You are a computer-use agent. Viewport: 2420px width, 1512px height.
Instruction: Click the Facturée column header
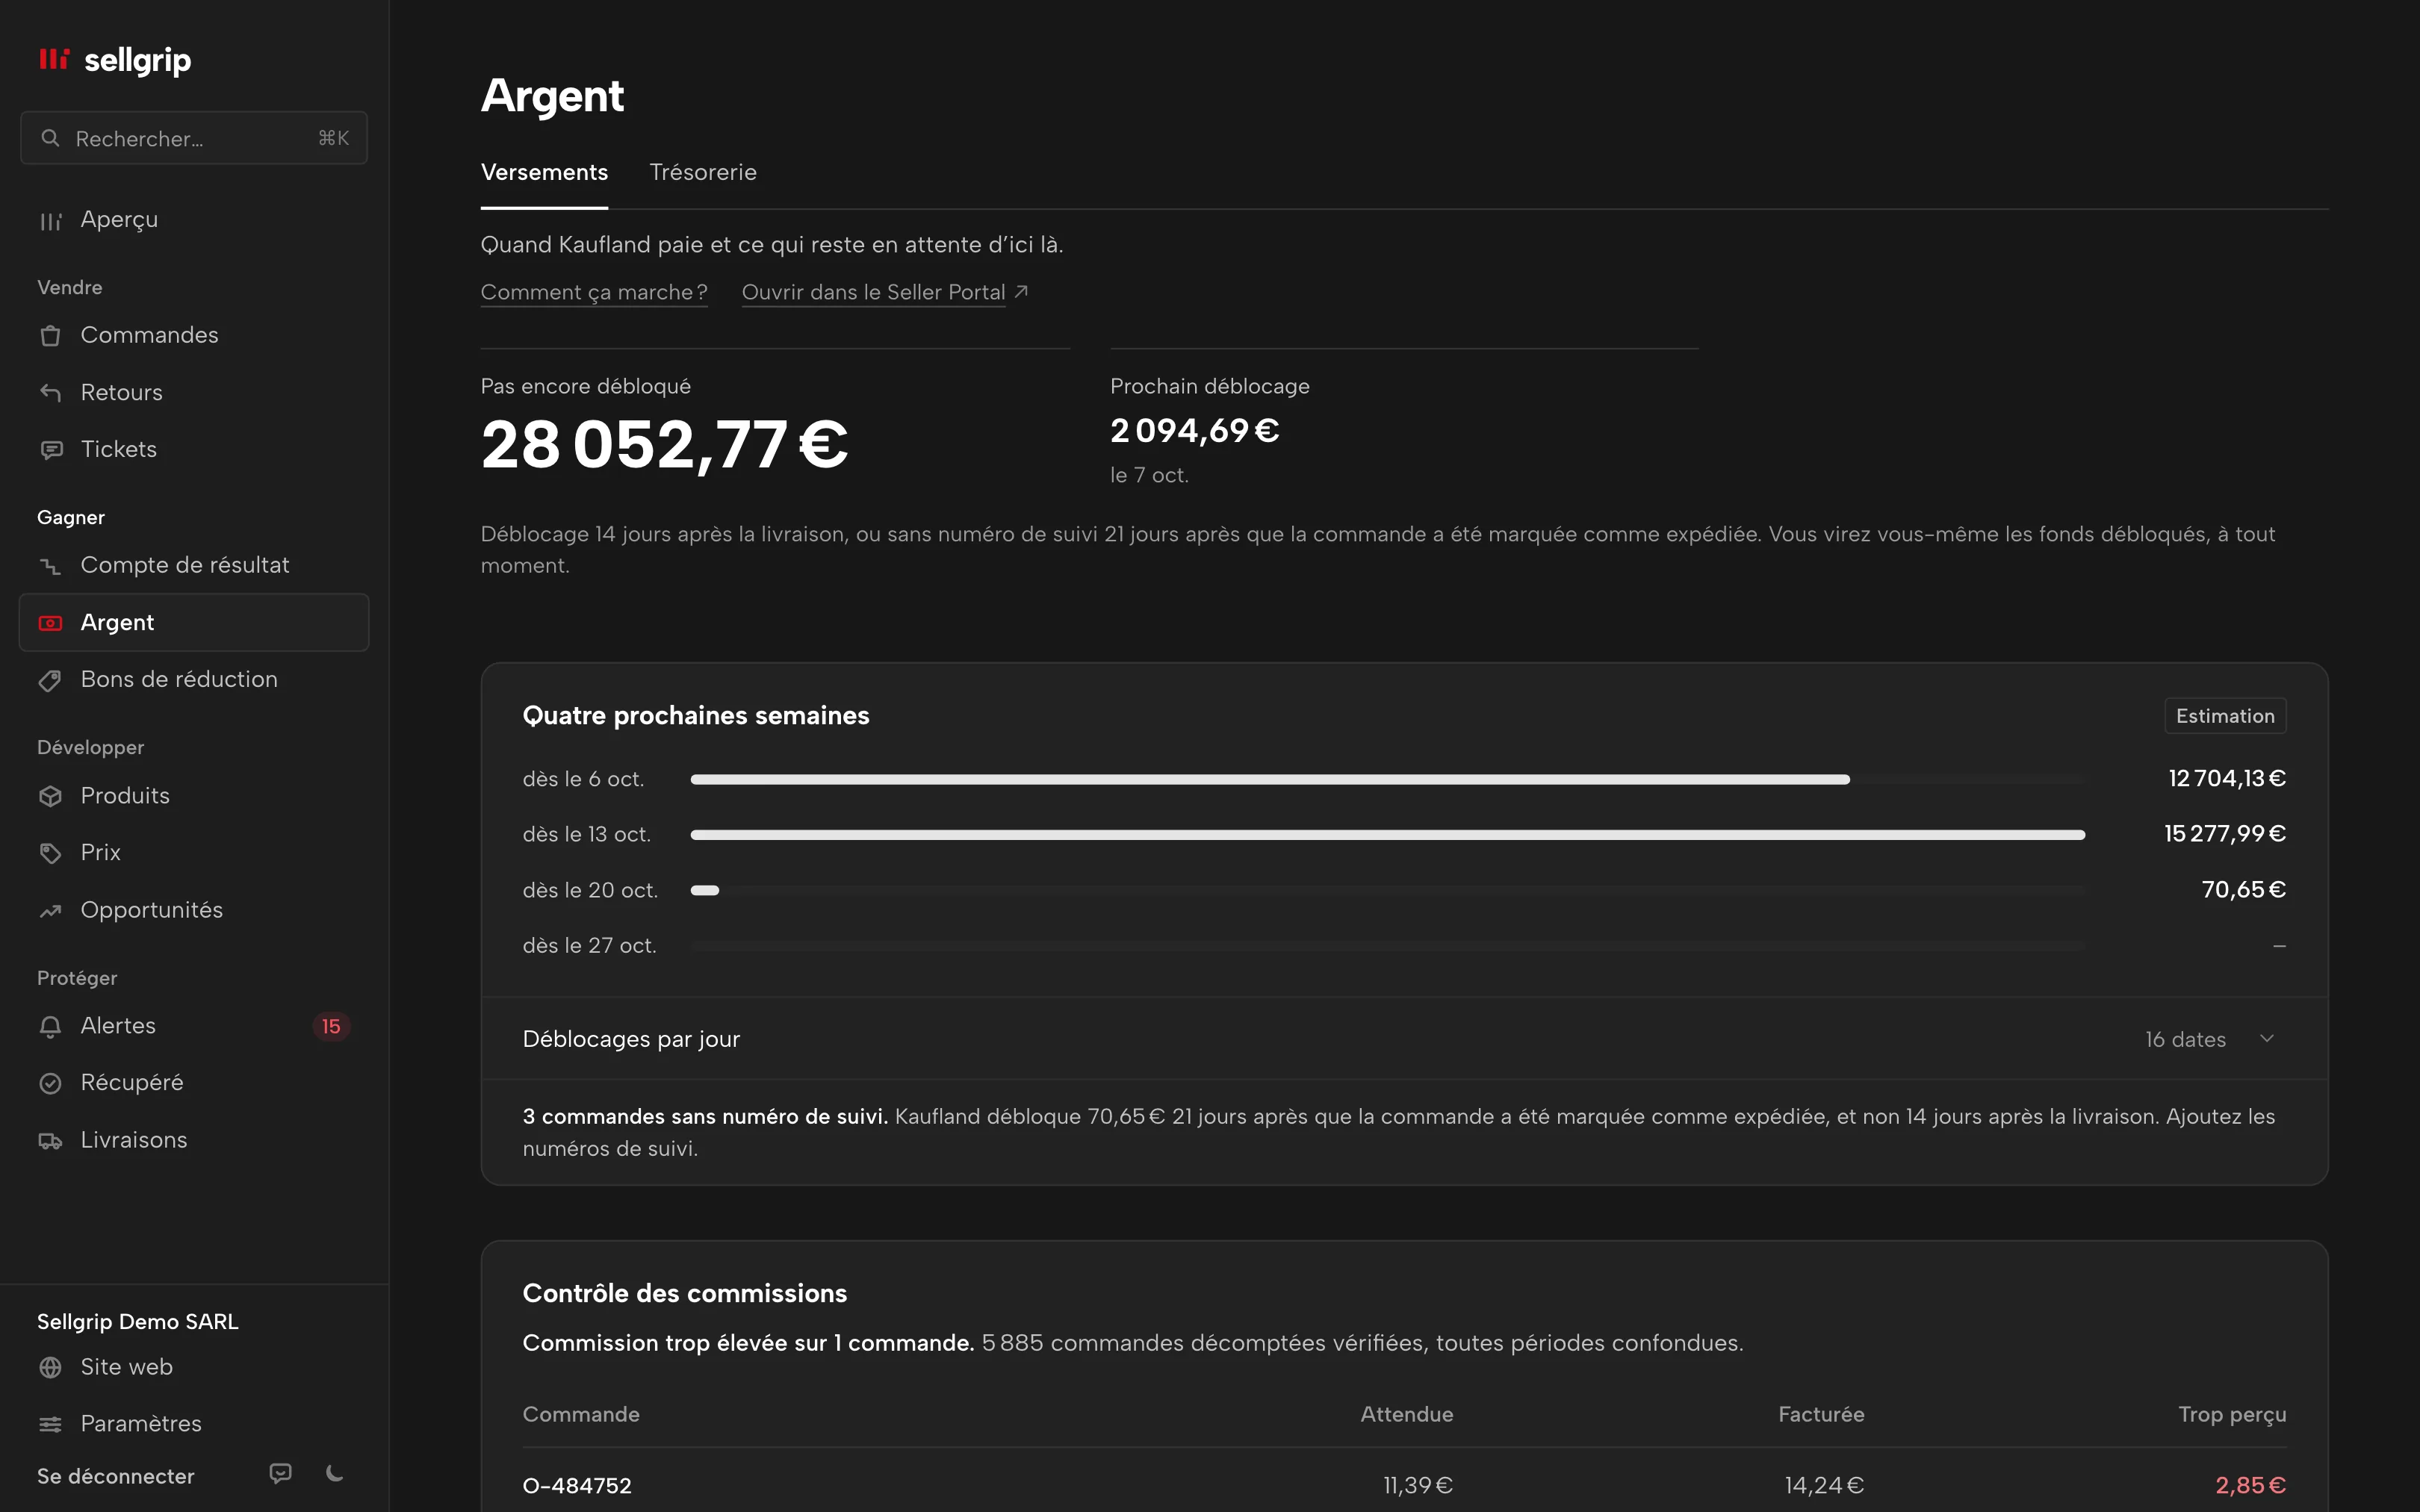(1821, 1414)
